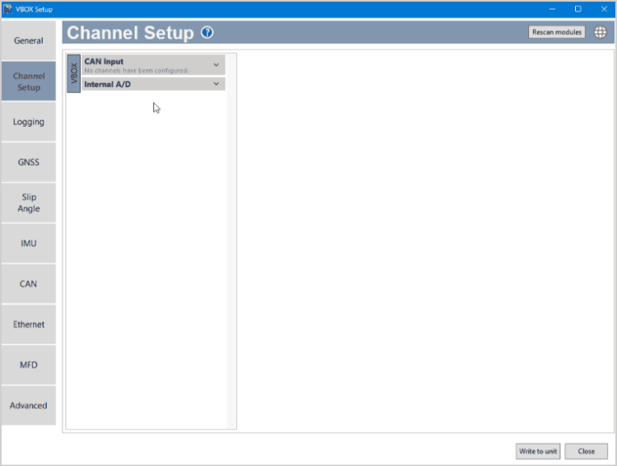This screenshot has height=466, width=617.
Task: Expand the Internal A/D chevron
Action: (216, 83)
